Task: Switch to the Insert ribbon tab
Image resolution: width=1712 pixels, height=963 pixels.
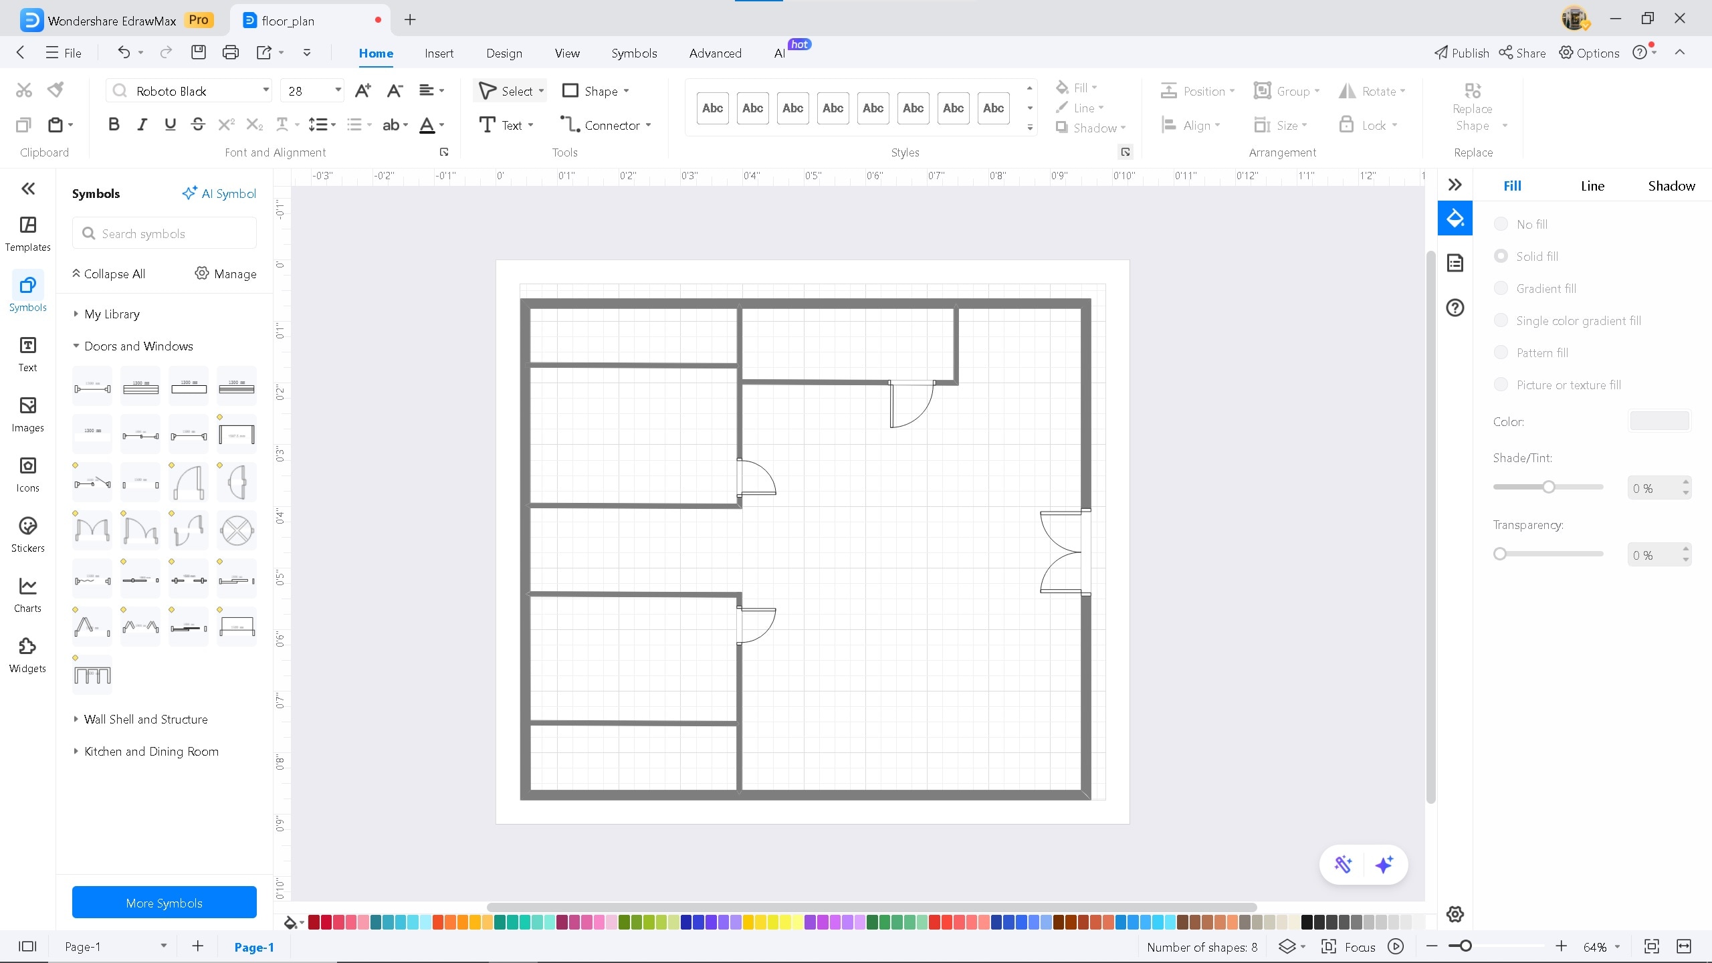Action: (x=439, y=53)
